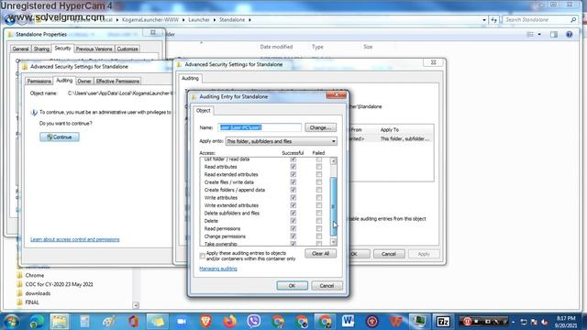The image size is (587, 330).
Task: Click the address bar refresh icon
Action: [x=494, y=20]
